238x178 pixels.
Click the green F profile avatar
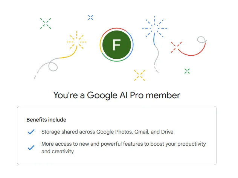117,45
